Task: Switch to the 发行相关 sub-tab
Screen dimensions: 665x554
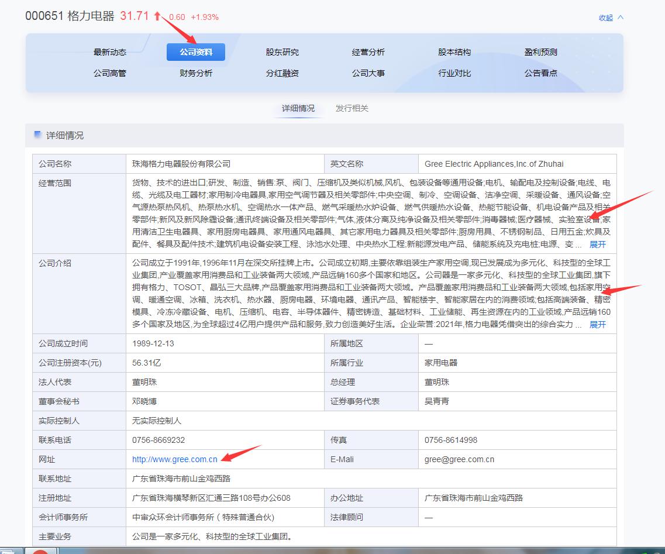Action: 351,108
